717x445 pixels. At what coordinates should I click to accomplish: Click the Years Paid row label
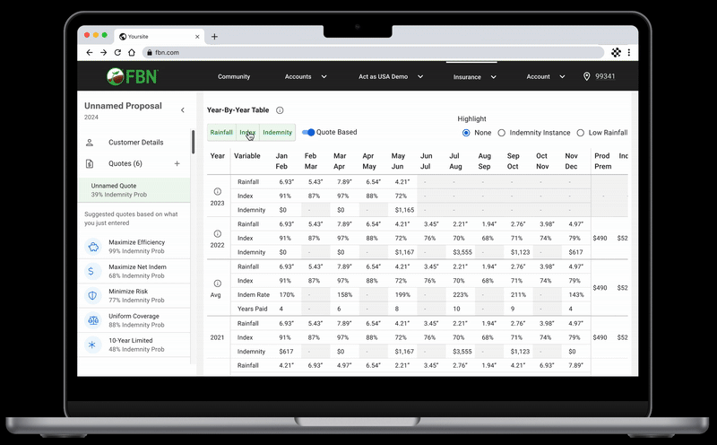[x=253, y=309]
